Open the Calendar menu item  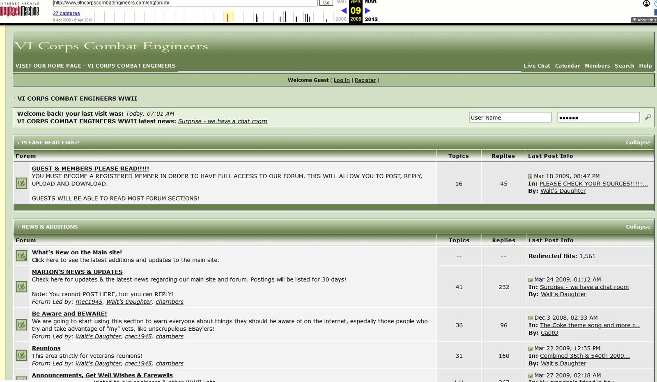[567, 66]
